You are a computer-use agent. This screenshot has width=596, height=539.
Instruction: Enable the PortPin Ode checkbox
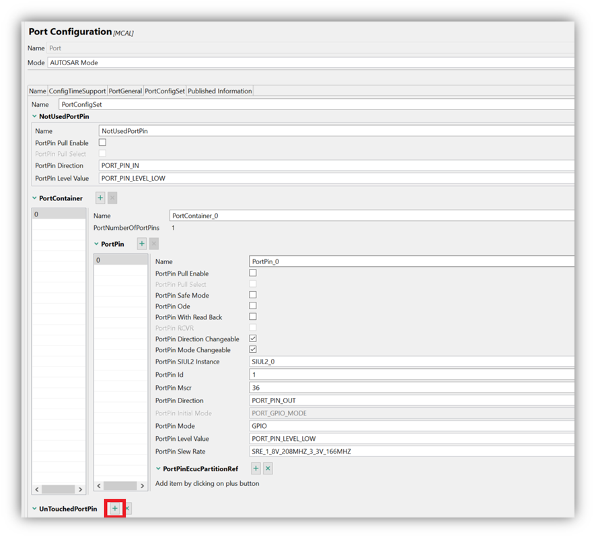point(253,306)
